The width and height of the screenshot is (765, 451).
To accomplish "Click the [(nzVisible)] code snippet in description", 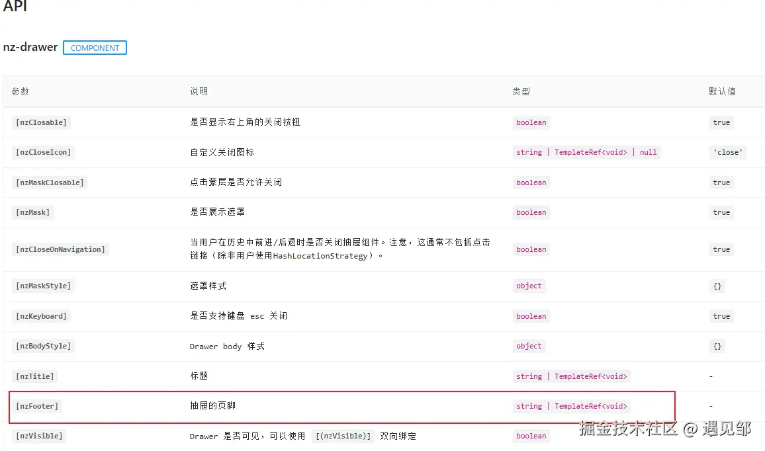I will coord(343,436).
